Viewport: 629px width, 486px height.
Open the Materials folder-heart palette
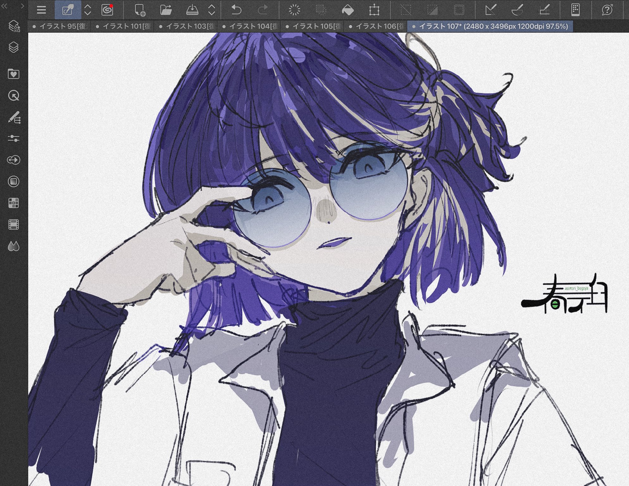(14, 74)
